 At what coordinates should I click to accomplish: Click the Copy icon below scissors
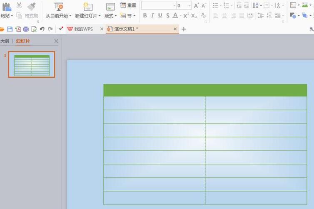19,15
